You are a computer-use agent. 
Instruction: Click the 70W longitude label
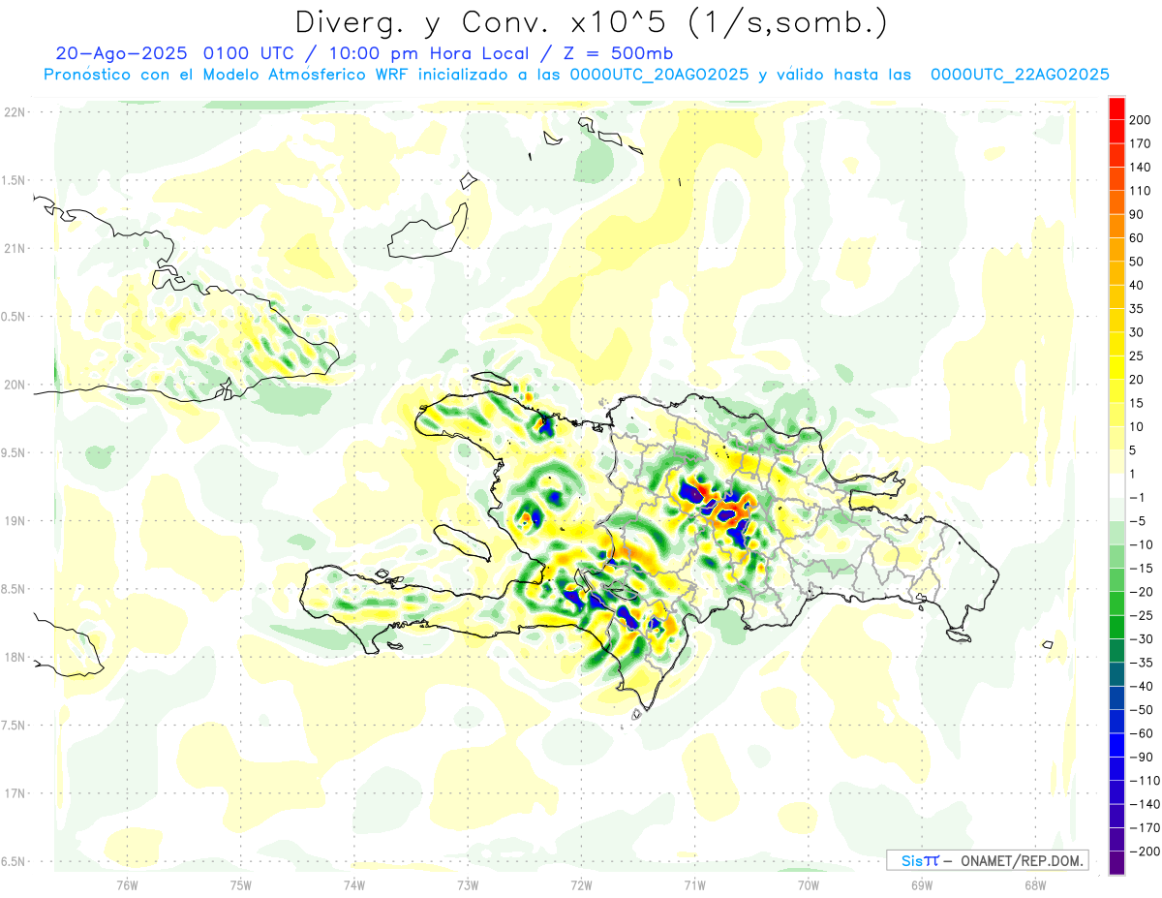809,884
